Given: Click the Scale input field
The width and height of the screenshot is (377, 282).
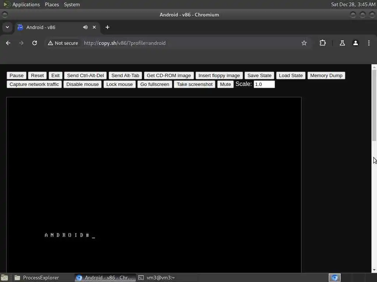Looking at the screenshot, I should pos(264,84).
